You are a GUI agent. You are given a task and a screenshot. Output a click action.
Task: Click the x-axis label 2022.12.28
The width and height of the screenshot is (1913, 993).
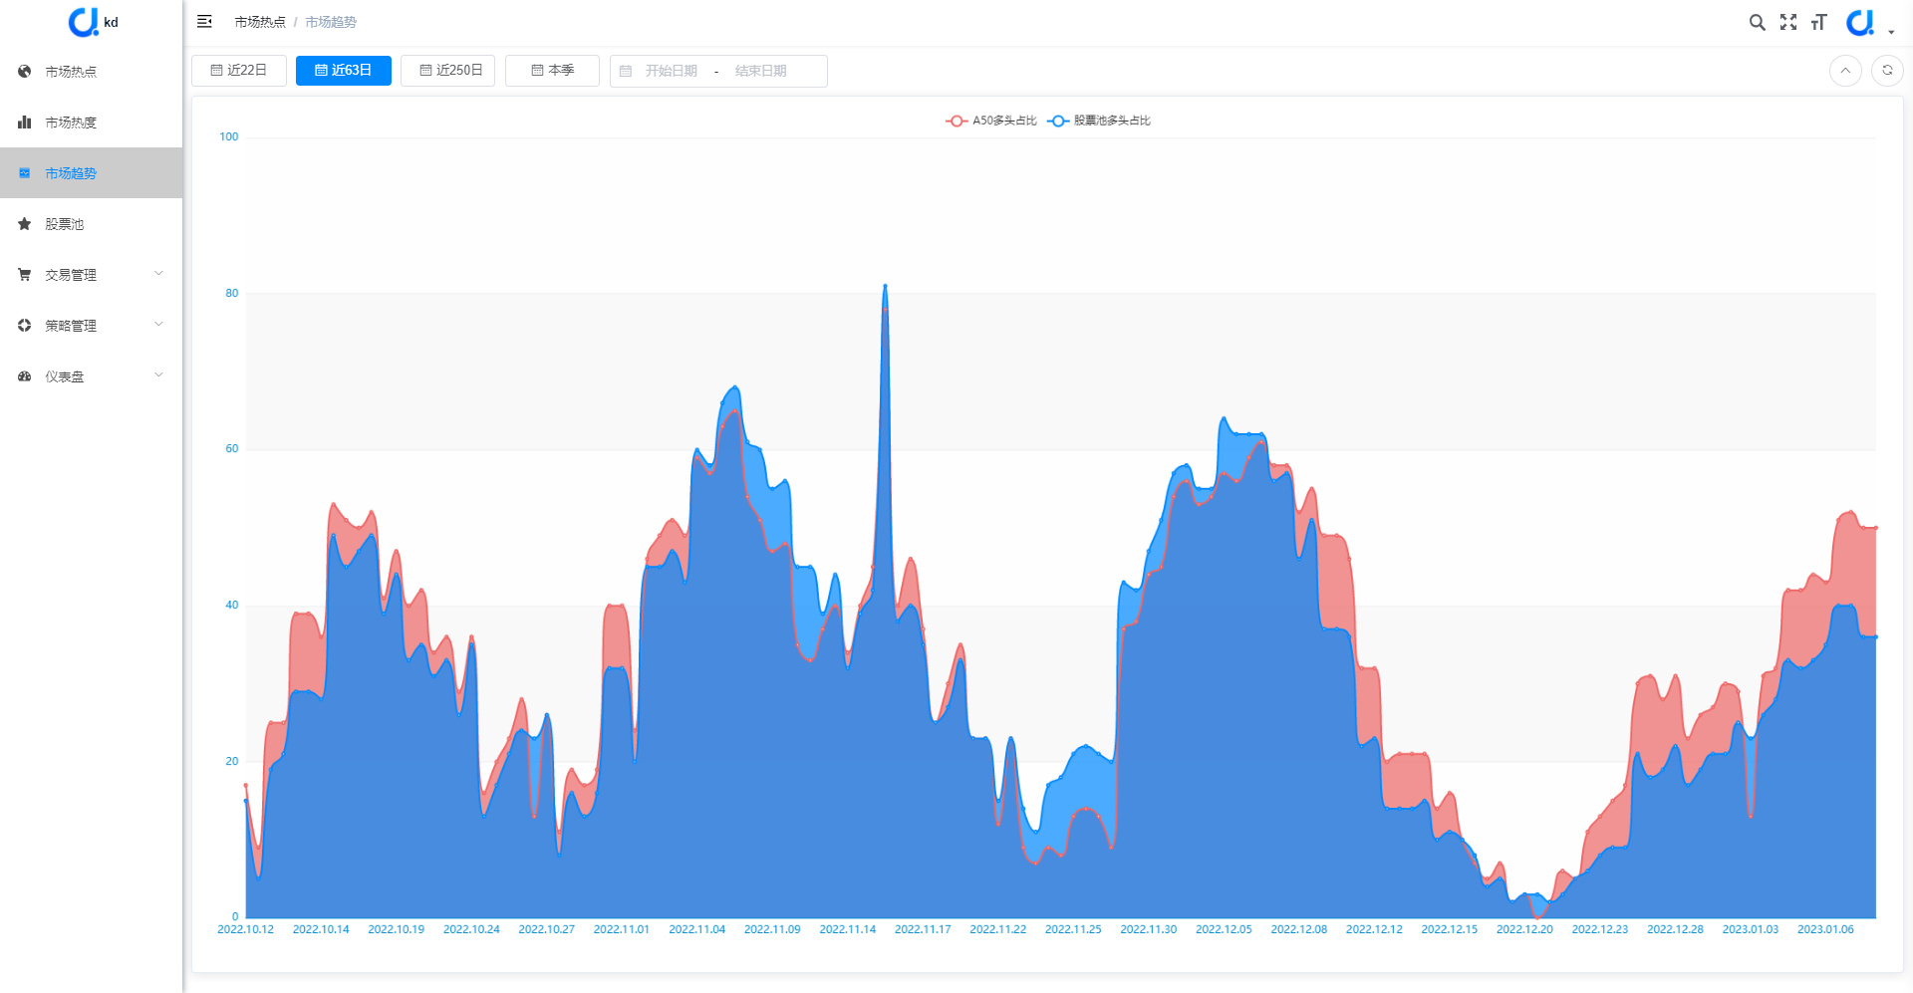[x=1675, y=929]
